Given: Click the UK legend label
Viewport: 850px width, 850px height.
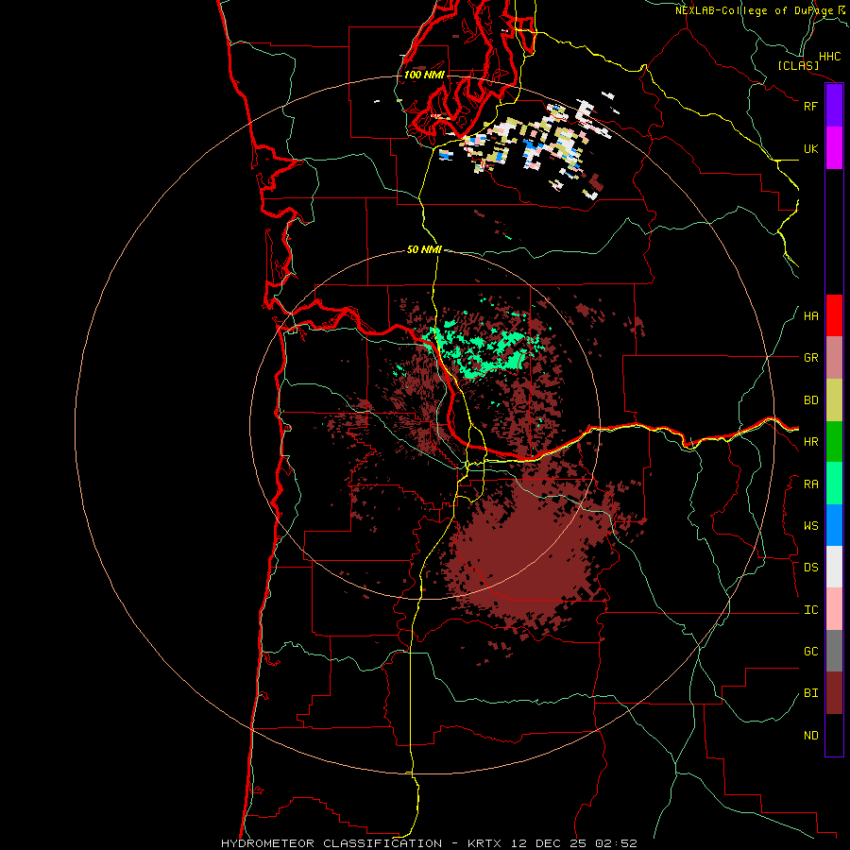Looking at the screenshot, I should tap(810, 148).
